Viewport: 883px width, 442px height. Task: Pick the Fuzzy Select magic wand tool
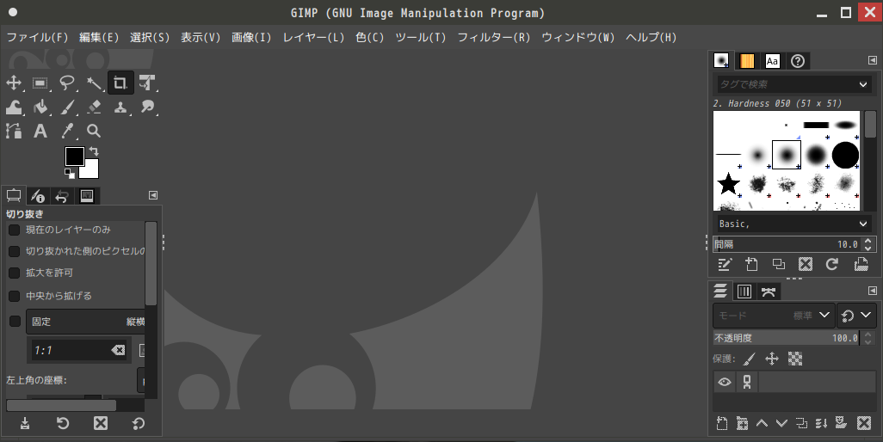[x=94, y=83]
